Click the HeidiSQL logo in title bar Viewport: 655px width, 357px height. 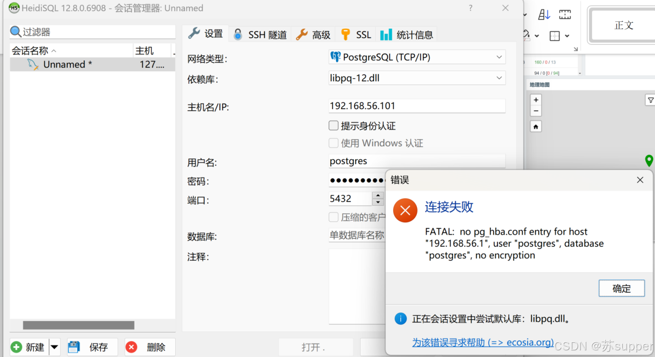pos(14,8)
